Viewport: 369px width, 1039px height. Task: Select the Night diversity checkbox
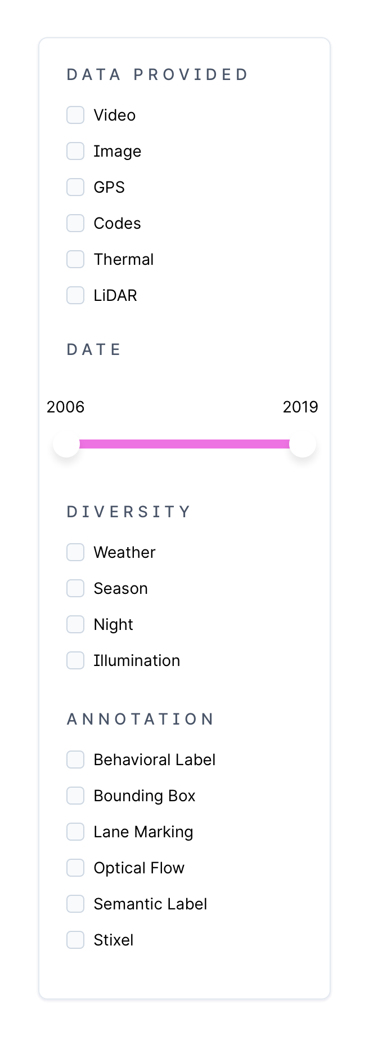click(75, 624)
